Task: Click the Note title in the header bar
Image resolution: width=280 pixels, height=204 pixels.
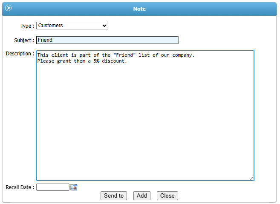Action: pos(139,9)
